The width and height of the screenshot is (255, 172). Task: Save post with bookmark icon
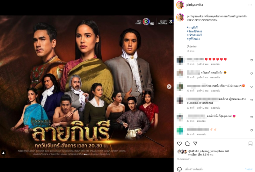pyautogui.click(x=250, y=144)
